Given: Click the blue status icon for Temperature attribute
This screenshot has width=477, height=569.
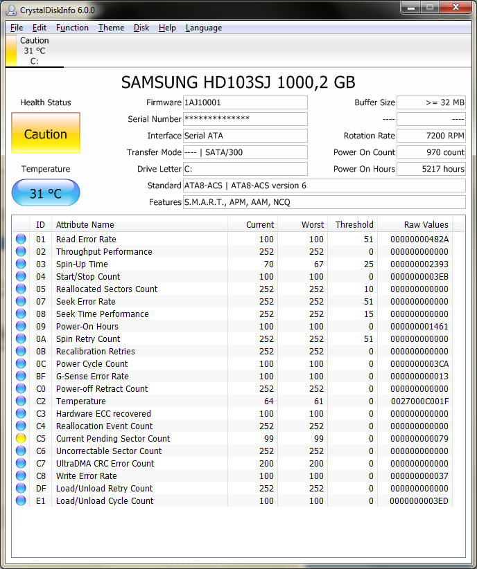Looking at the screenshot, I should tap(21, 401).
